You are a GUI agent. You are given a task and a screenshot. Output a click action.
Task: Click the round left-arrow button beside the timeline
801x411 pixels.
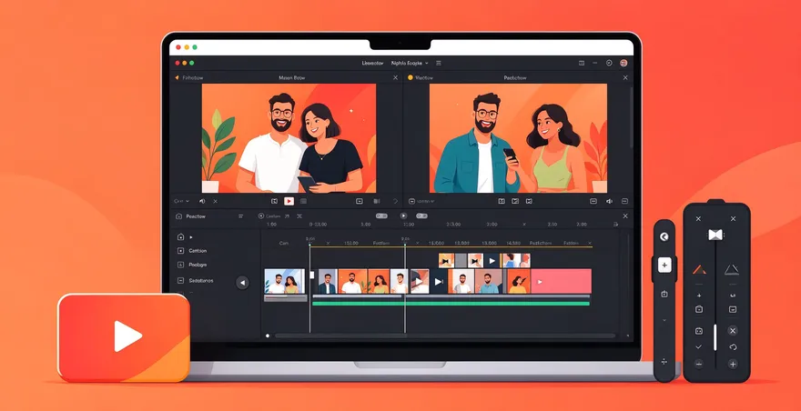[x=242, y=283]
